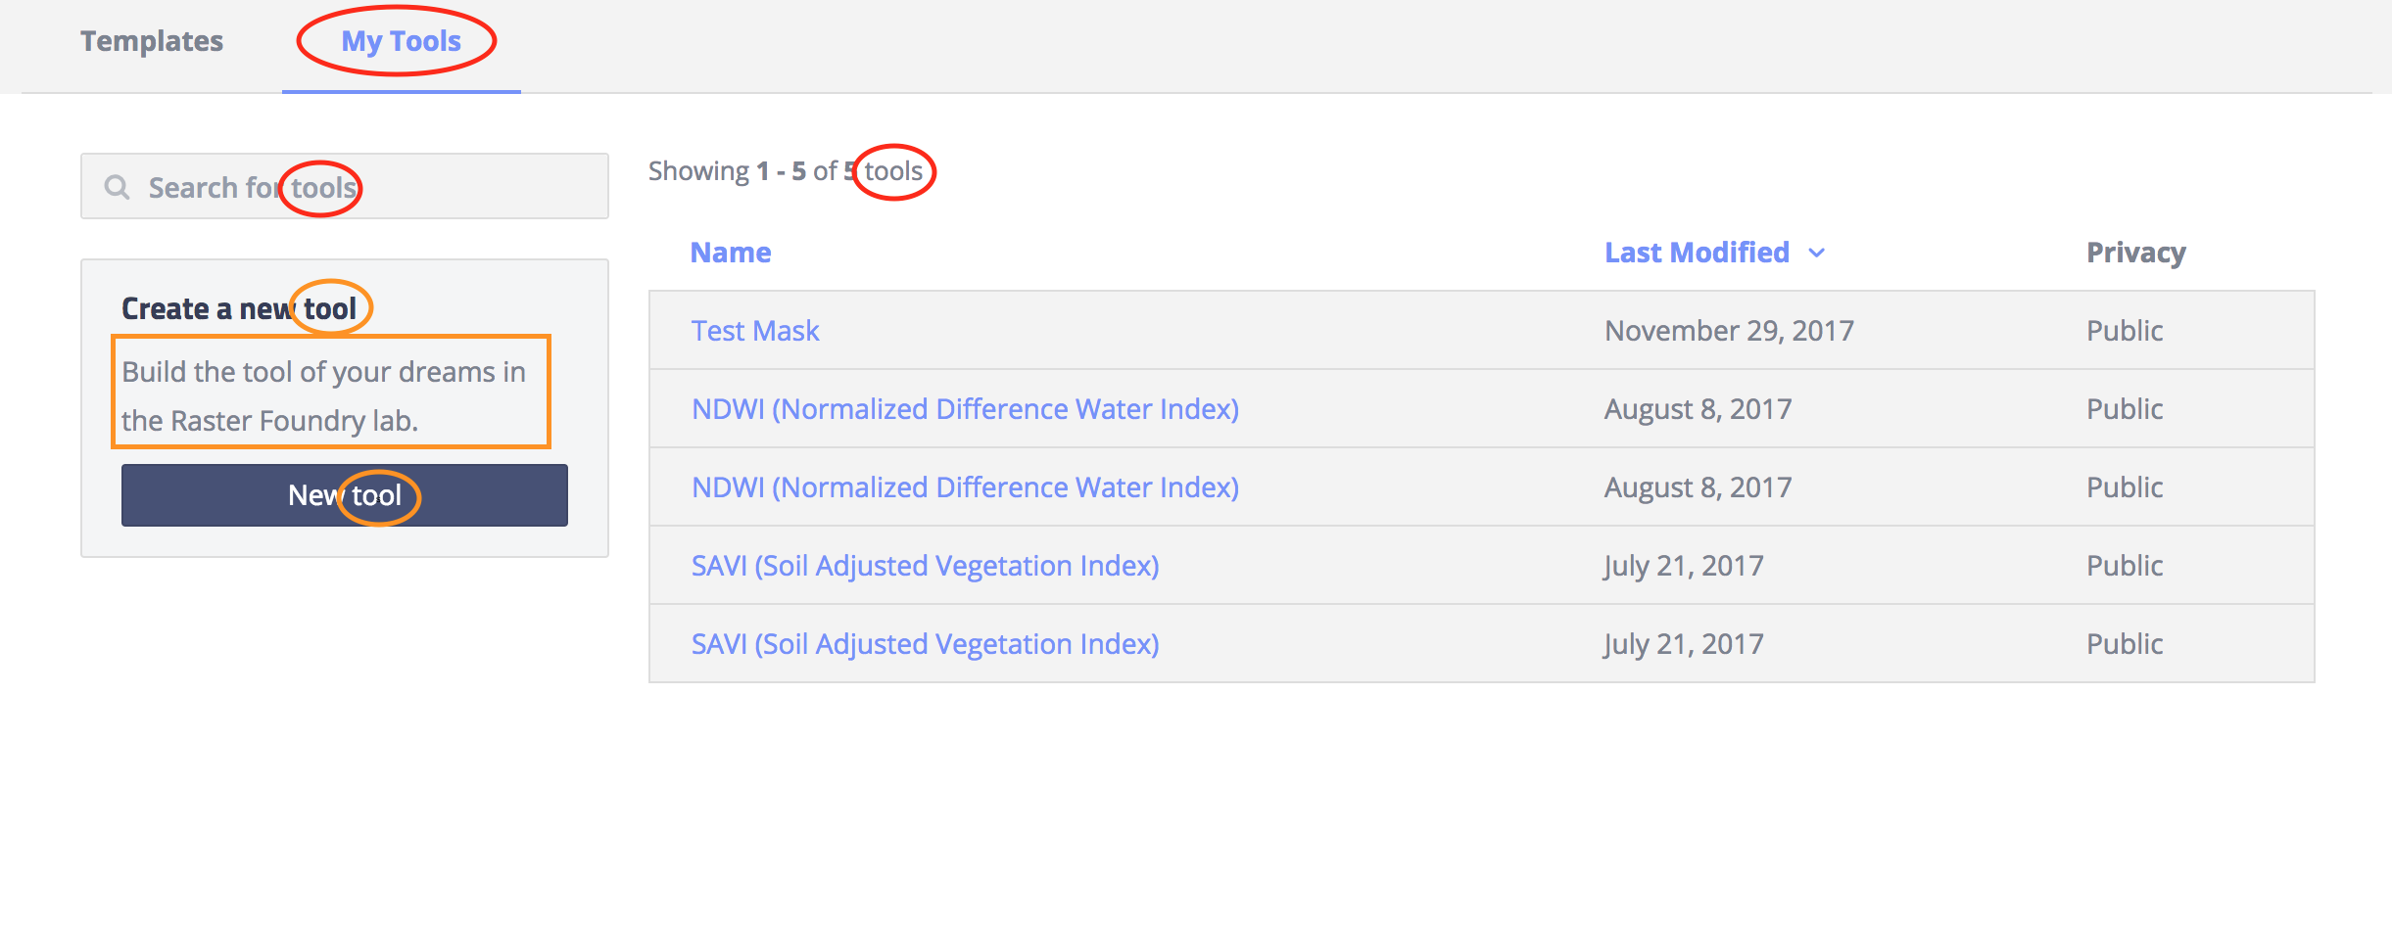Click inside the Search for tools field
The width and height of the screenshot is (2392, 926).
coord(343,186)
